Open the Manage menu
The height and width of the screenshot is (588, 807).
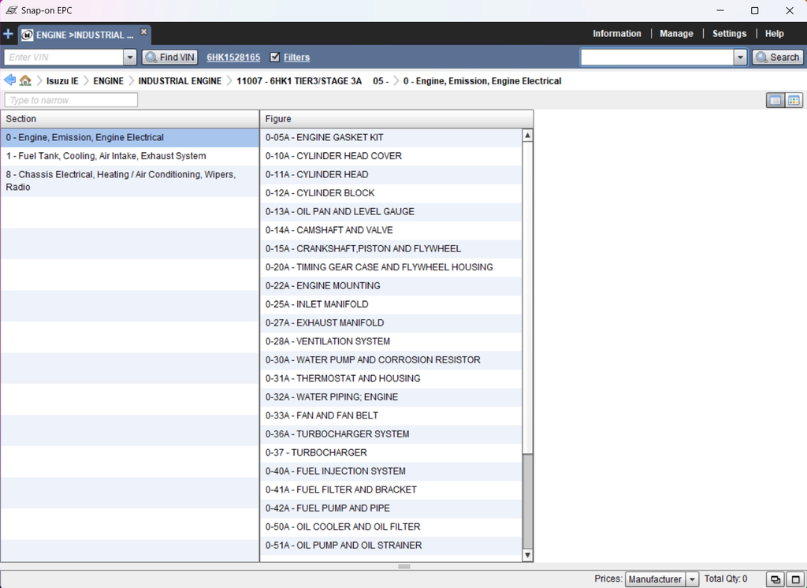(676, 33)
